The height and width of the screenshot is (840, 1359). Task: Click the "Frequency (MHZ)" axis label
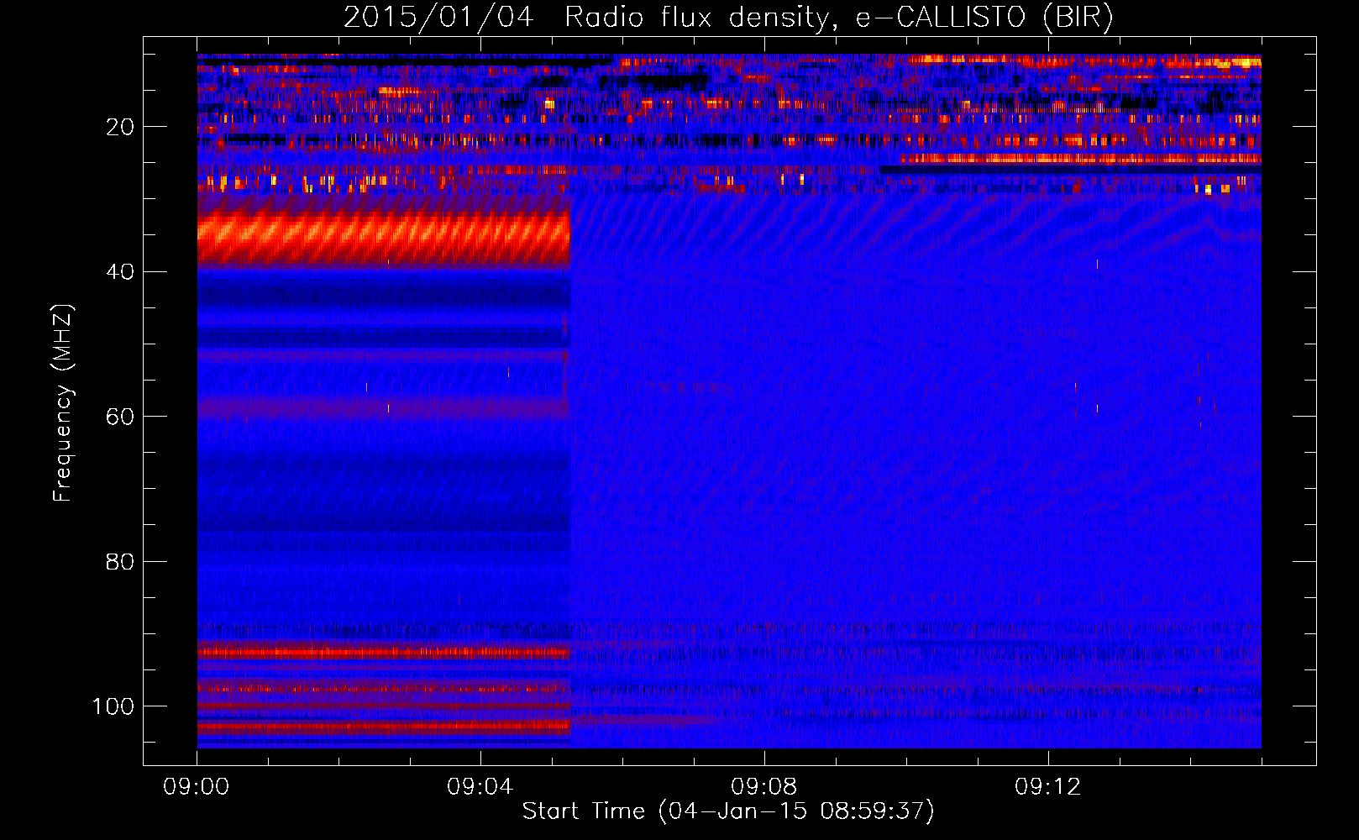click(x=62, y=402)
